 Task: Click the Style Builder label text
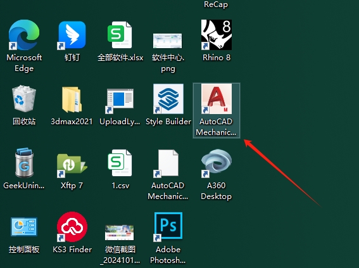tap(168, 122)
